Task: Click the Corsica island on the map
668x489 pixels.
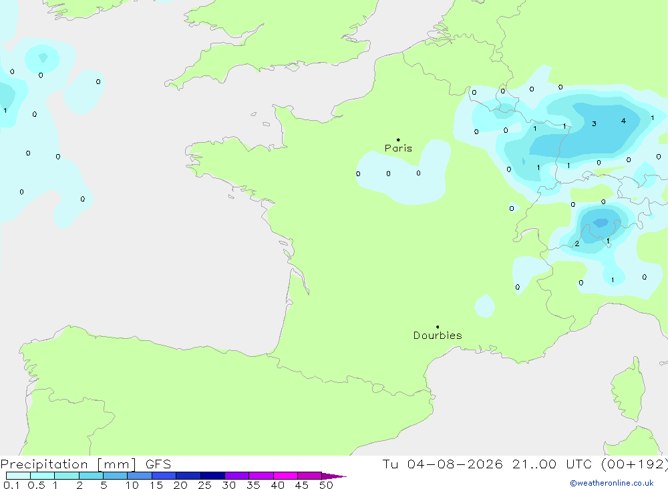Action: (628, 390)
